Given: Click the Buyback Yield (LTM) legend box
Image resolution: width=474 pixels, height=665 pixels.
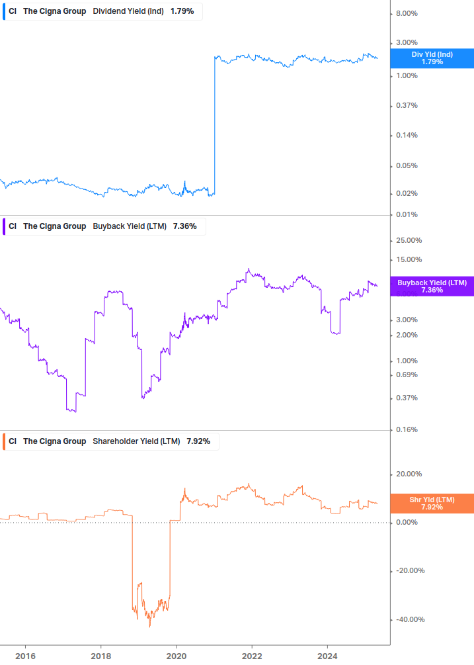Looking at the screenshot, I should click(x=104, y=226).
